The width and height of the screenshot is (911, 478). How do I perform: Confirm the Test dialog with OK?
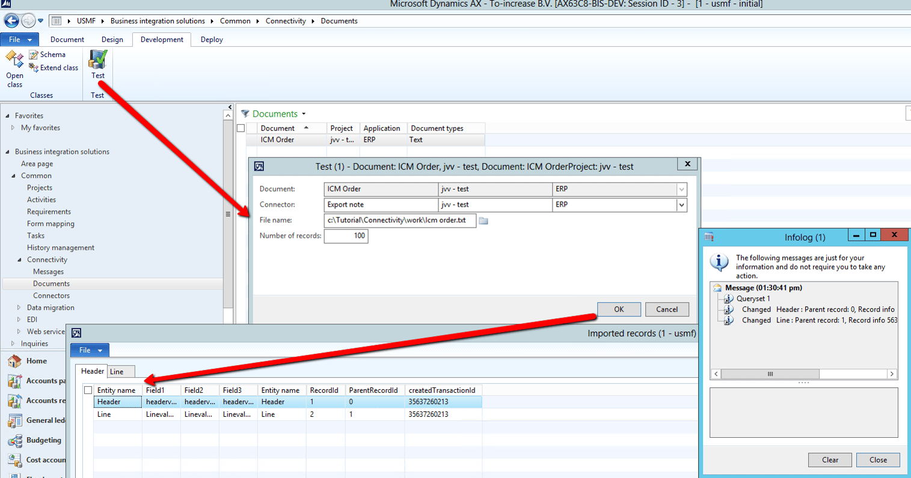coord(619,309)
